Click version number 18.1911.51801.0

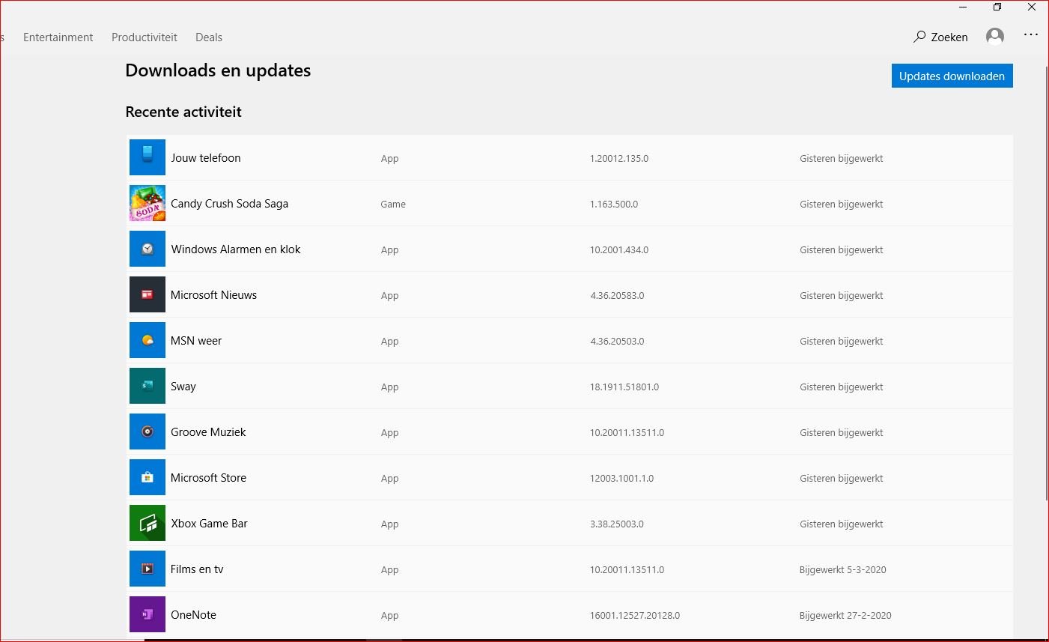[x=624, y=387]
